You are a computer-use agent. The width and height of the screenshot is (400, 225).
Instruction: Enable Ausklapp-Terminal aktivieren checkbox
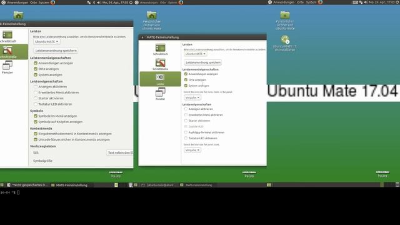186,132
